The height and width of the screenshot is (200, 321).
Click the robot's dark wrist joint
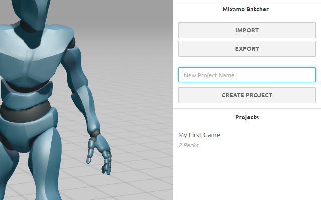[95, 134]
